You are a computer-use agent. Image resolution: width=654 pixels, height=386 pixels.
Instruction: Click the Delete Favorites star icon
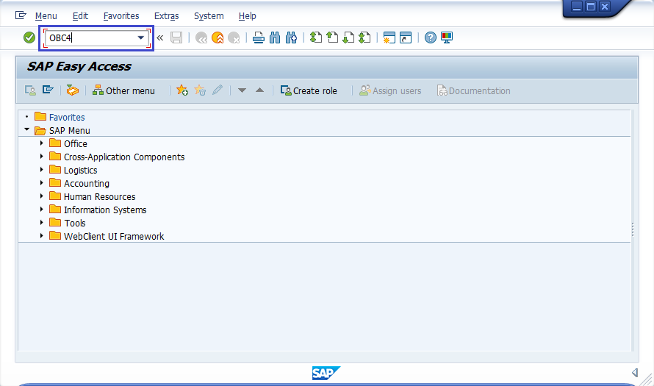(x=200, y=90)
